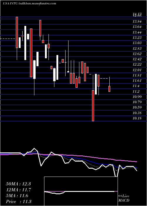Click the 11.2 price axis label
Image resolution: width=147 pixels, height=206 pixels.
click(136, 91)
